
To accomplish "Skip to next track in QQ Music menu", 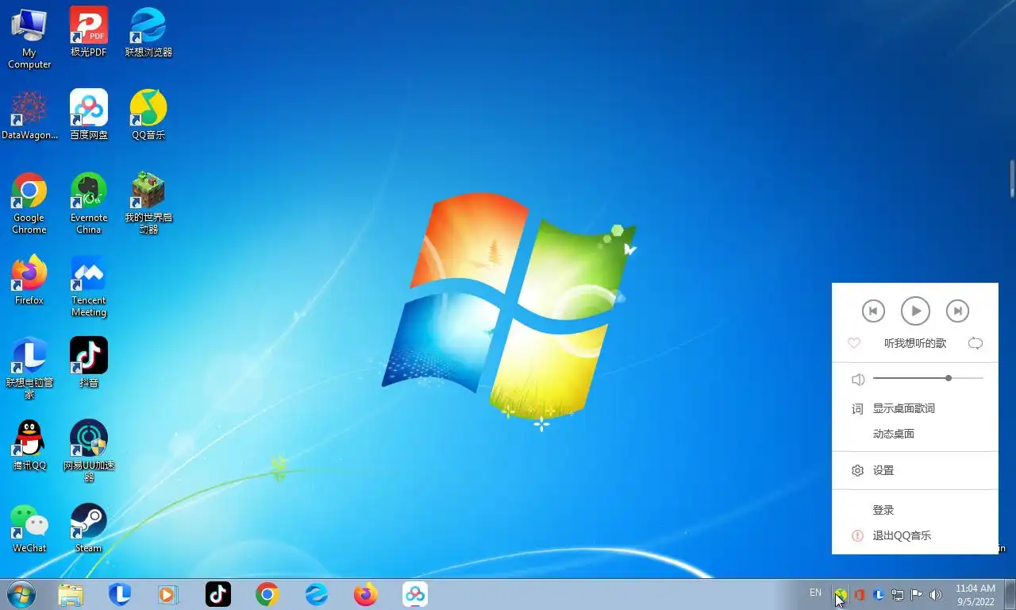I will tap(957, 311).
